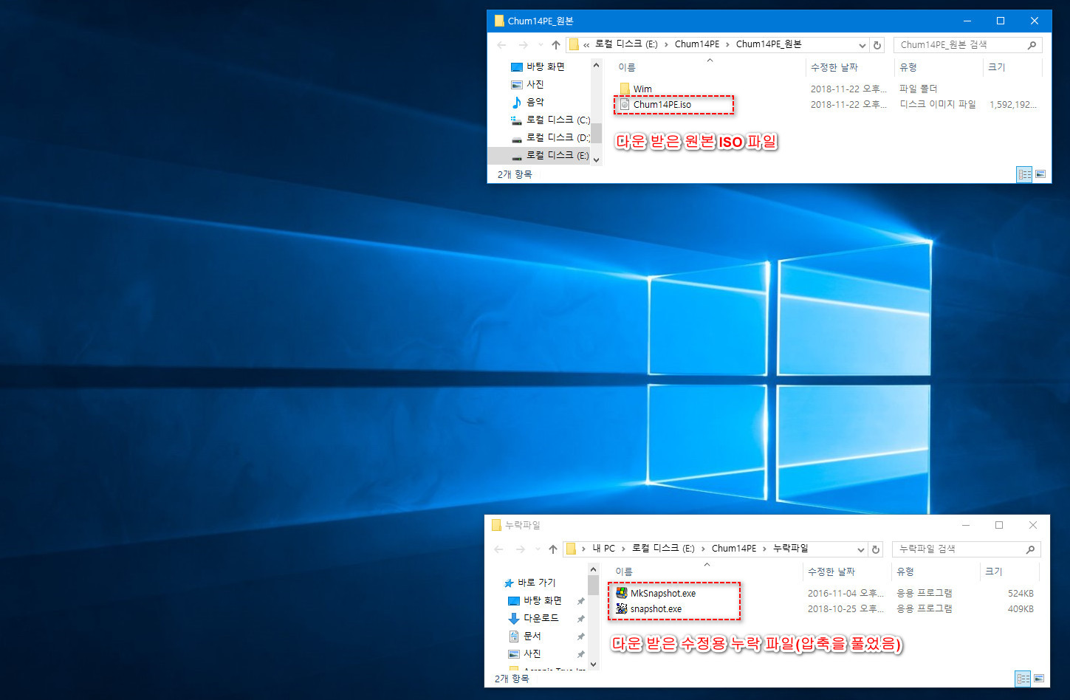Switch 누락파일 window to details view
The image size is (1070, 700).
point(1023,679)
